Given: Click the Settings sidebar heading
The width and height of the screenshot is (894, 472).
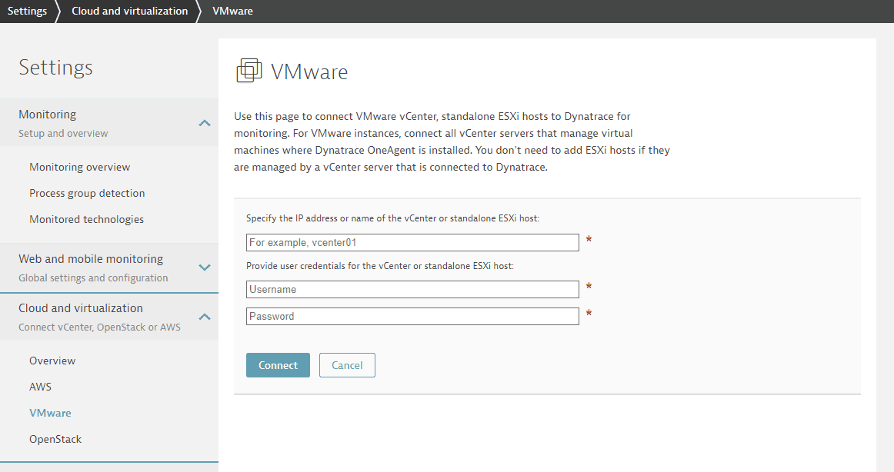Looking at the screenshot, I should tap(56, 67).
